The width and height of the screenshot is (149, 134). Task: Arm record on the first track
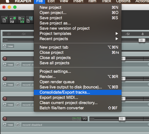coord(5,59)
